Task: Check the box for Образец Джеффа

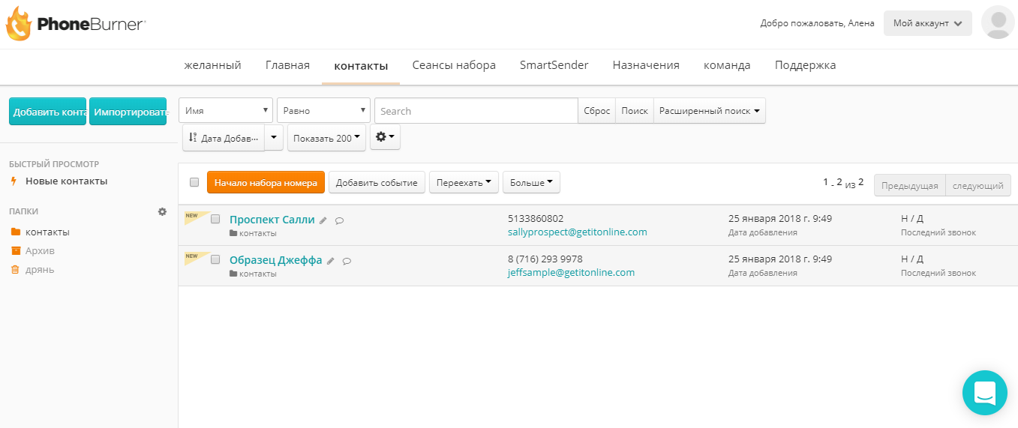Action: pyautogui.click(x=215, y=259)
